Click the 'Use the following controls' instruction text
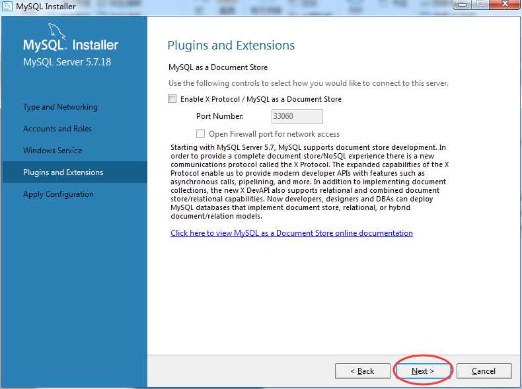The image size is (522, 389). pos(309,83)
